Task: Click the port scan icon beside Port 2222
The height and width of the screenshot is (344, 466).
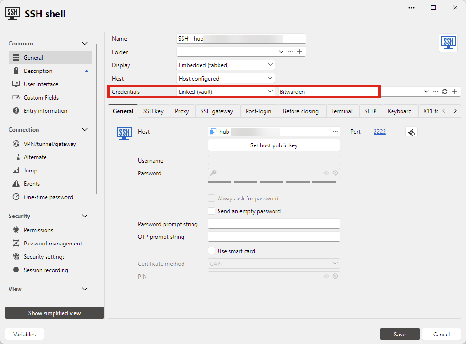Action: 411,132
